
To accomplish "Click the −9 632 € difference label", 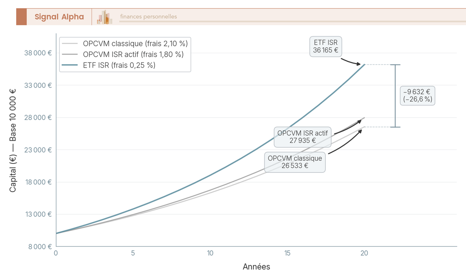I will [417, 96].
